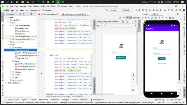Screen dimensions: 187x105
Task: Open the design surface layers selector
Action: point(123,22)
